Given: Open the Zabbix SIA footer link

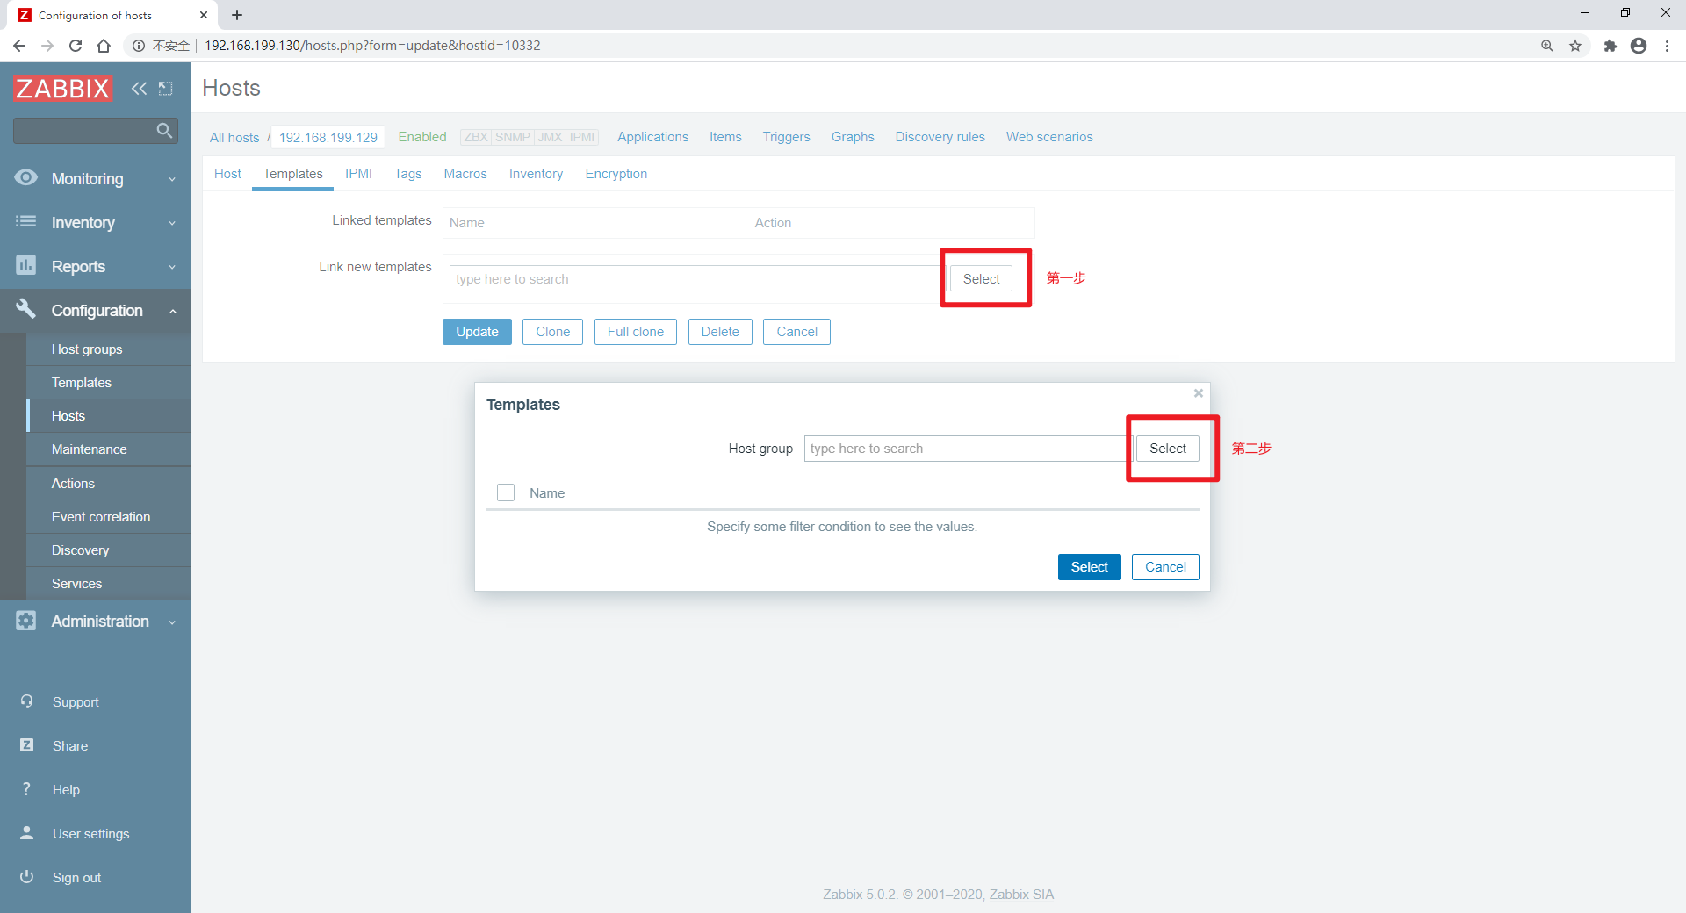Looking at the screenshot, I should tap(1021, 895).
